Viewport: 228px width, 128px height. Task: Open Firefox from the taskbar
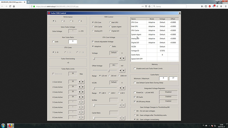click(11, 126)
